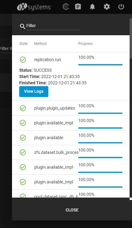
Task: Focus the Filter text field
Action: pyautogui.click(x=53, y=26)
